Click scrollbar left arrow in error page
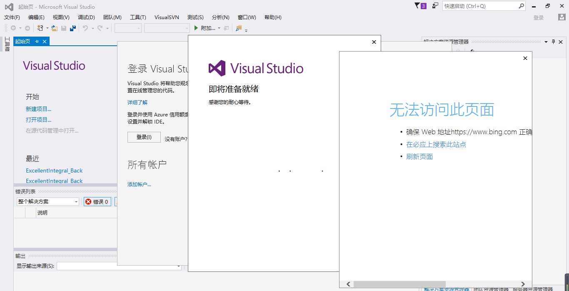 click(x=349, y=284)
